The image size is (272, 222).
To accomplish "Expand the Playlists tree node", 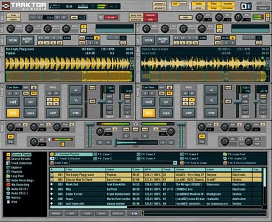I will (x=8, y=172).
